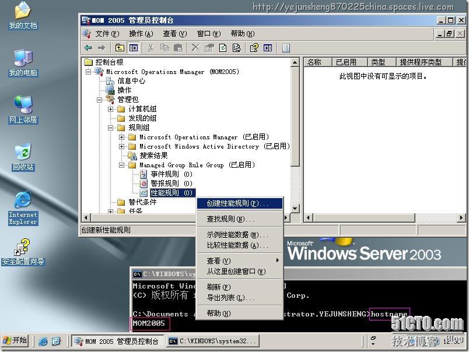Open Internet Explorer desktop icon

[23, 208]
